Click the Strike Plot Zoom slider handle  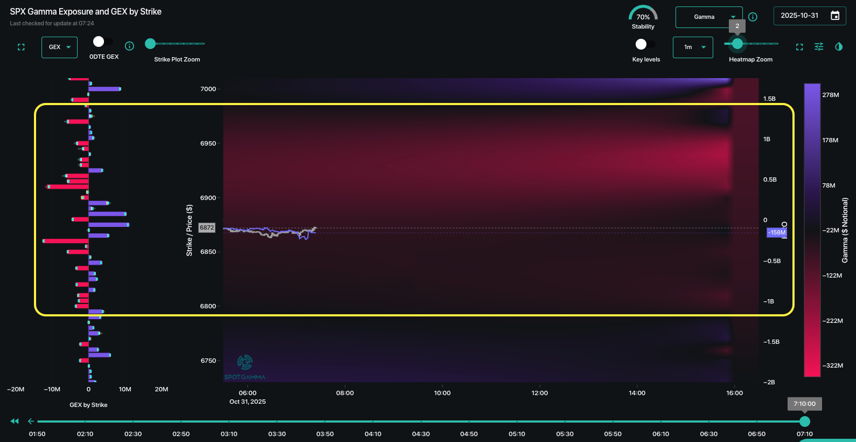pos(150,44)
